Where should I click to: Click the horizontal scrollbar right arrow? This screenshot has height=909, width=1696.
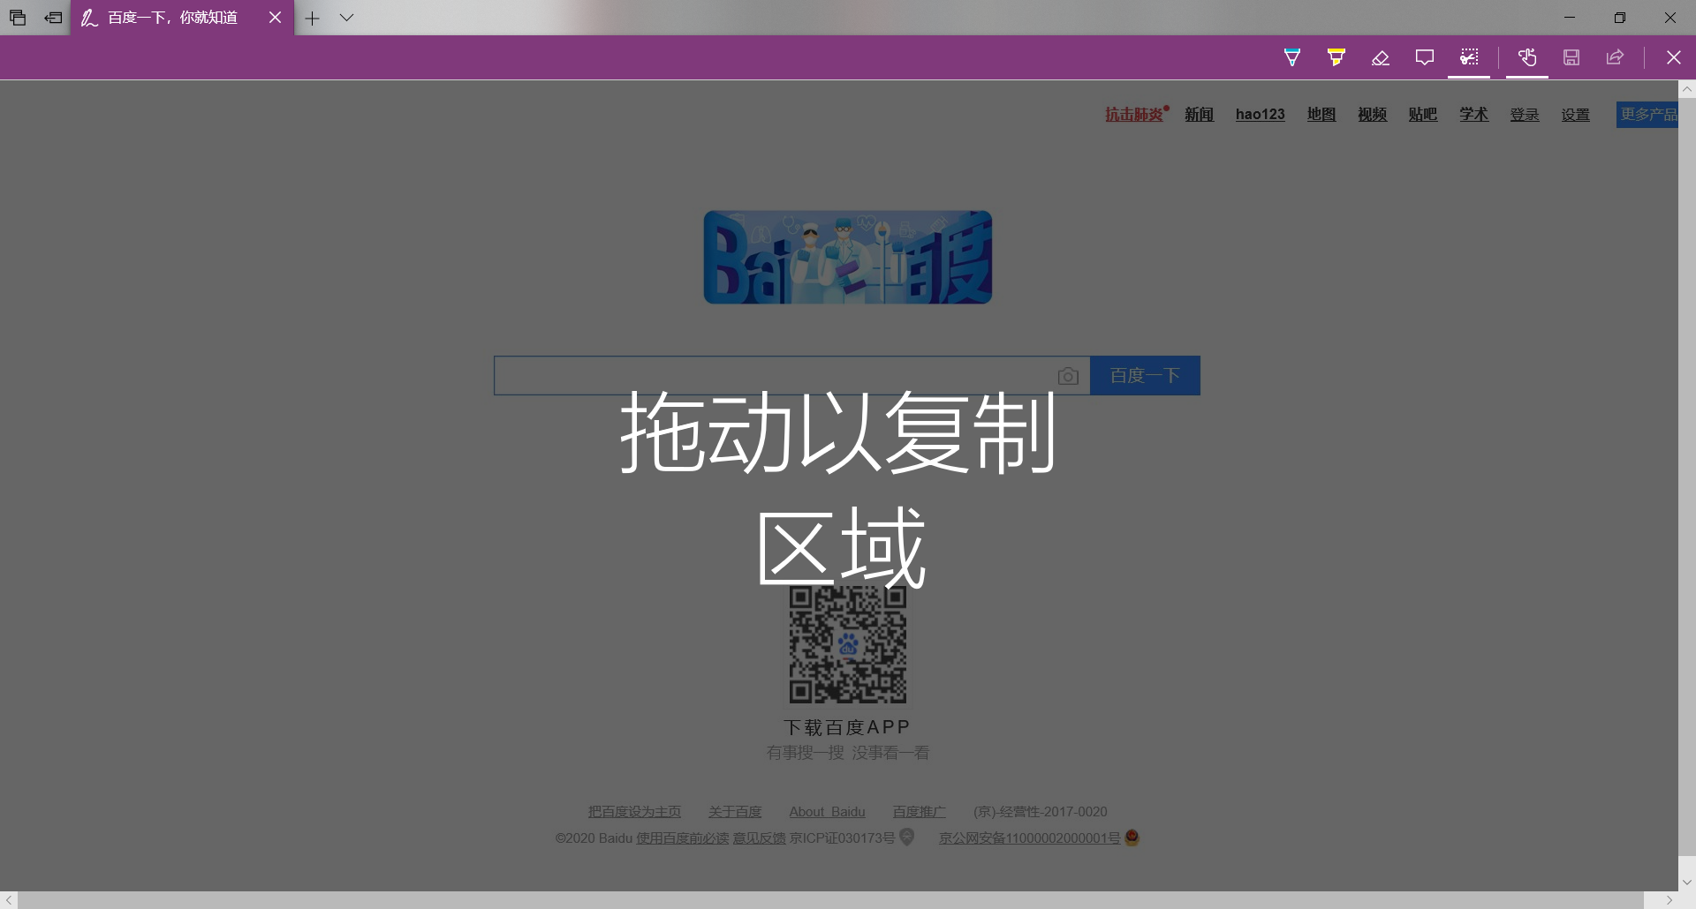pos(1669,900)
